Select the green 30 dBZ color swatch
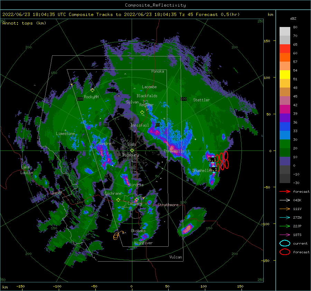 [x=285, y=144]
